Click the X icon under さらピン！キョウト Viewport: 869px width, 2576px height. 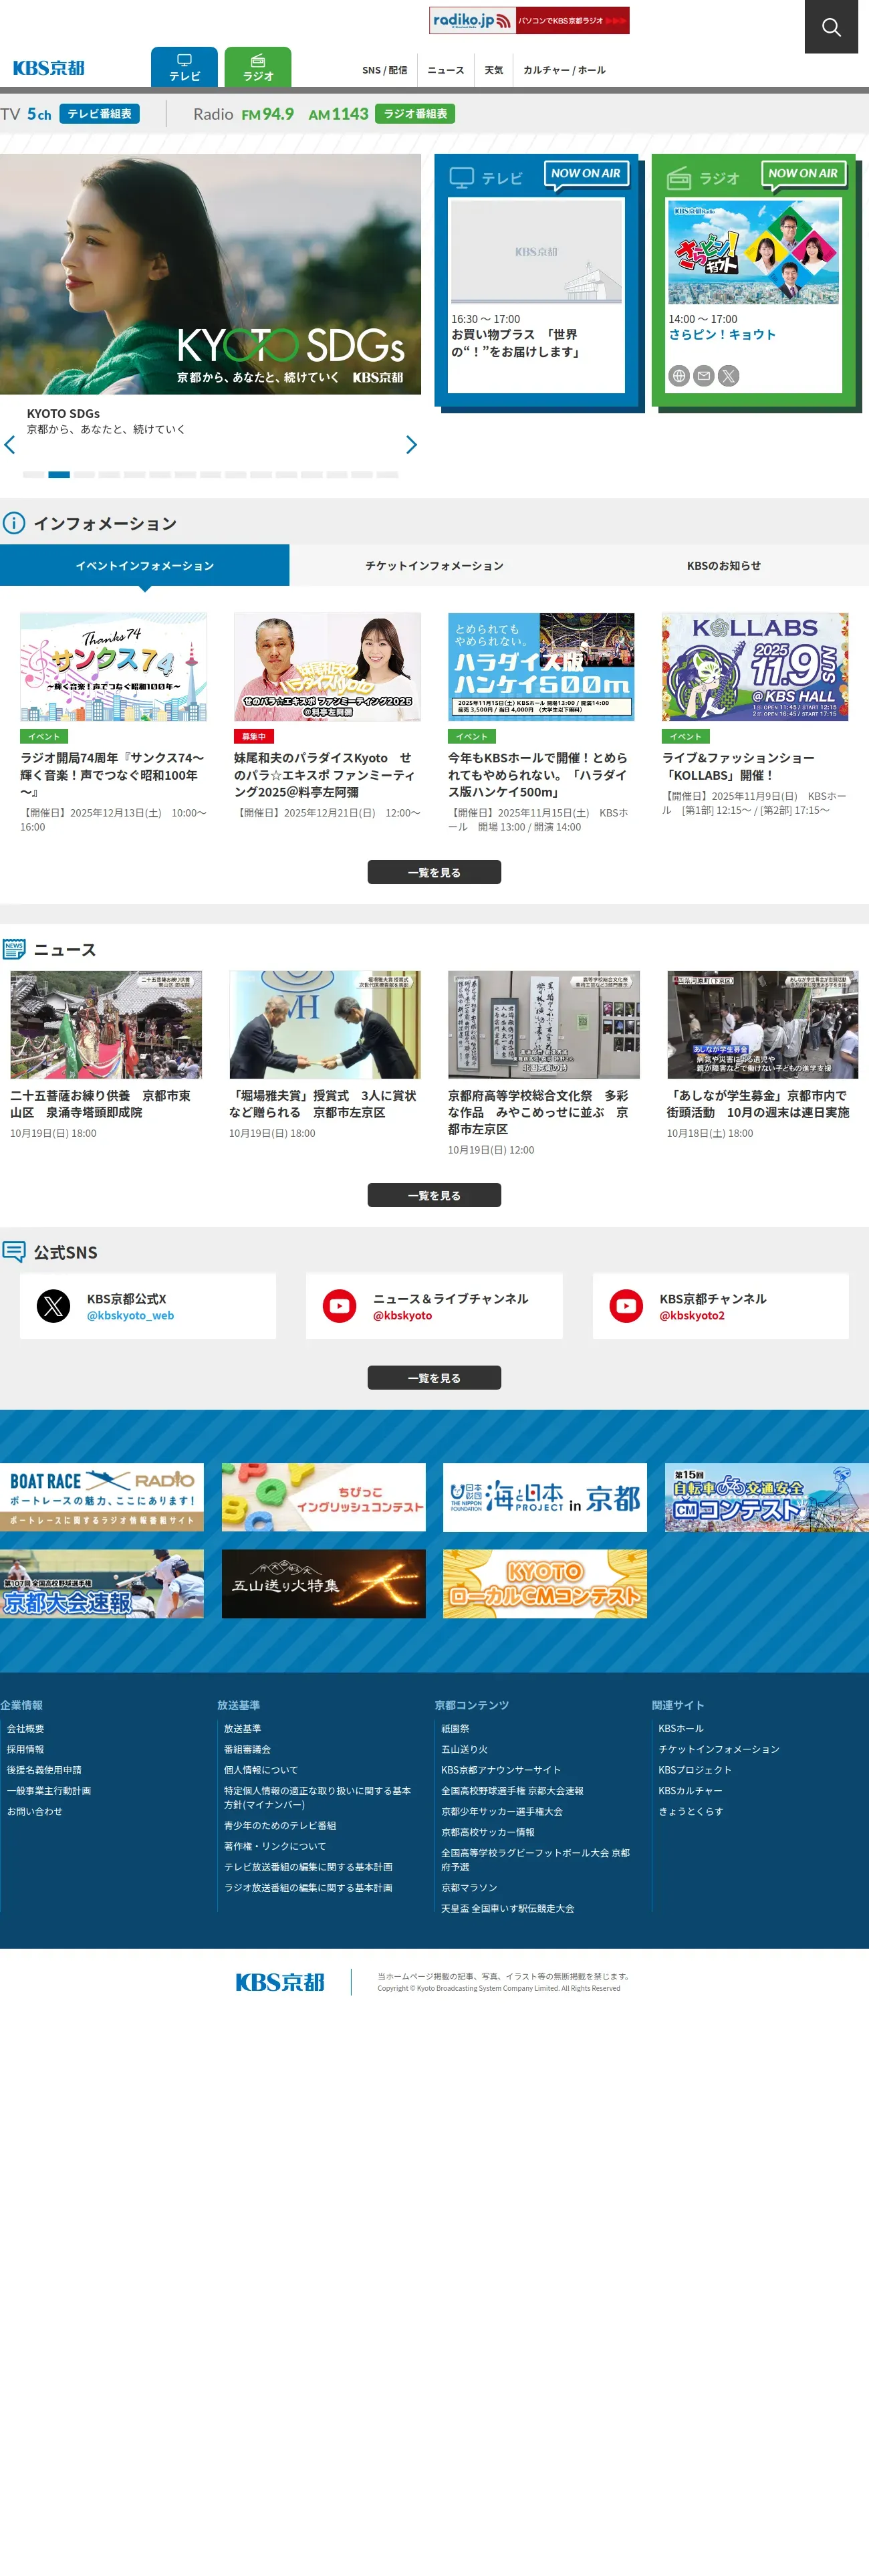729,376
